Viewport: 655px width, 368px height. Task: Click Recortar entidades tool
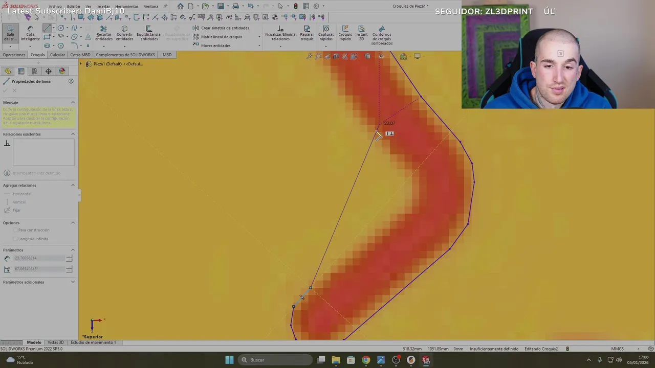[104, 34]
